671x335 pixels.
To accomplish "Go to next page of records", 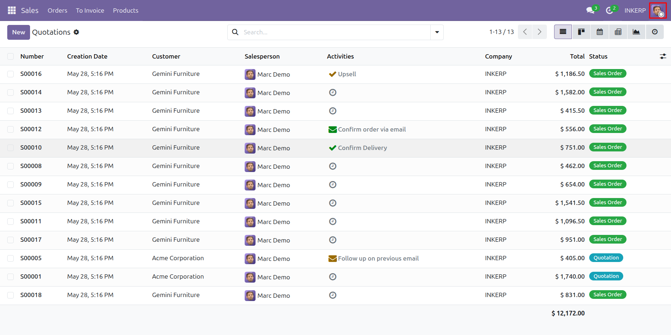I will (x=540, y=32).
